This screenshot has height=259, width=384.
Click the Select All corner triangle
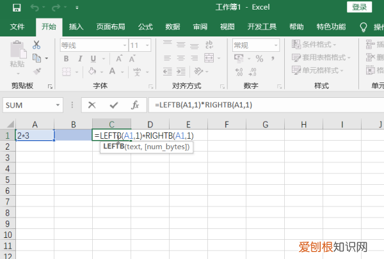click(x=10, y=124)
